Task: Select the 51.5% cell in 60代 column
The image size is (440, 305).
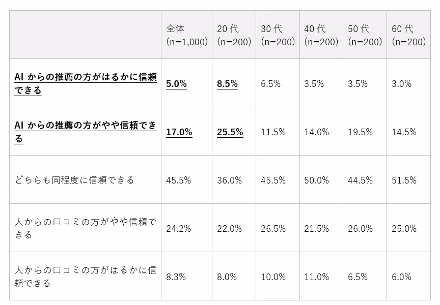Action: [404, 180]
